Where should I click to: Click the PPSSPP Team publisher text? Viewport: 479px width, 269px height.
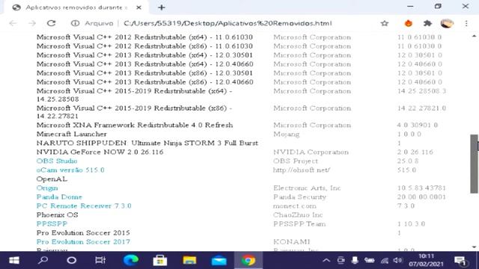299,224
